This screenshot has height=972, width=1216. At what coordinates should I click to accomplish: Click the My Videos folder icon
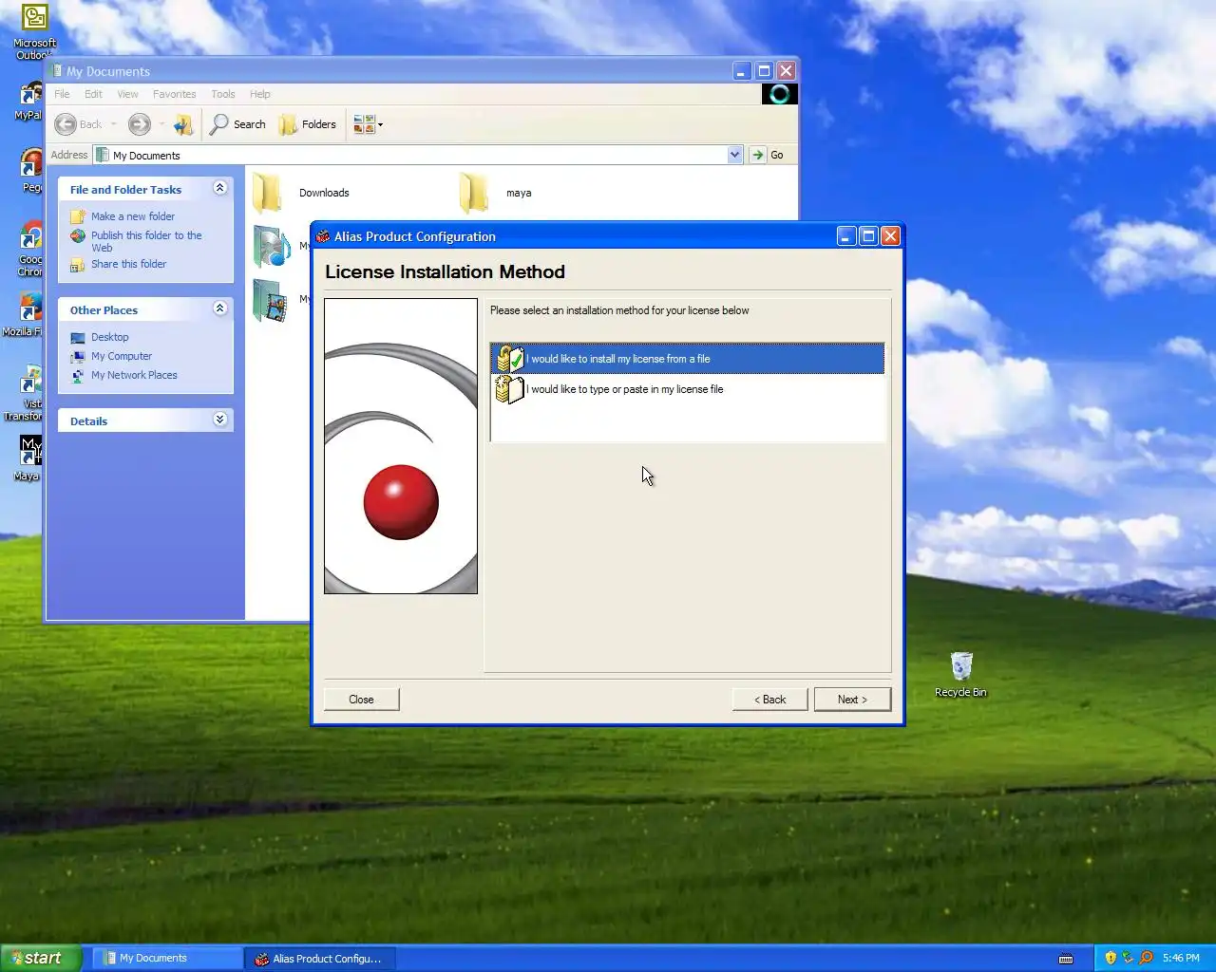click(x=271, y=301)
